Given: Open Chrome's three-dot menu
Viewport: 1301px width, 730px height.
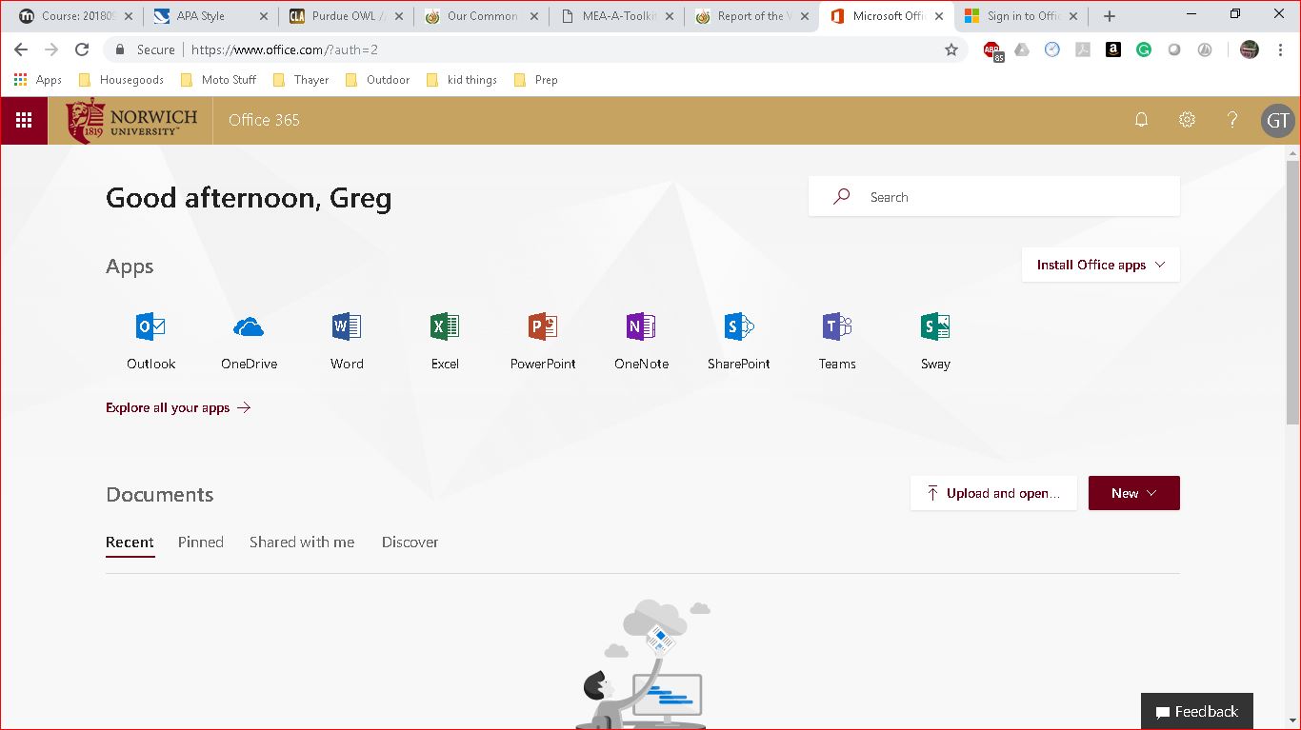Looking at the screenshot, I should pos(1281,49).
